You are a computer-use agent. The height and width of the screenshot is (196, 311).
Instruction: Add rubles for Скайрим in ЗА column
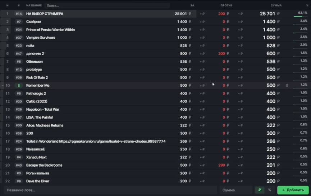pyautogui.click(x=202, y=22)
